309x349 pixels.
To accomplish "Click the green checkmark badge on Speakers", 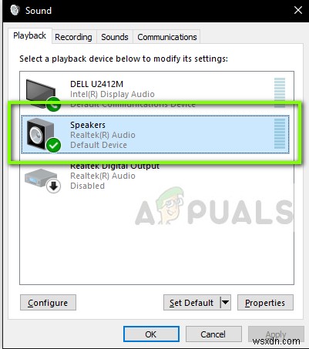I will [x=53, y=146].
